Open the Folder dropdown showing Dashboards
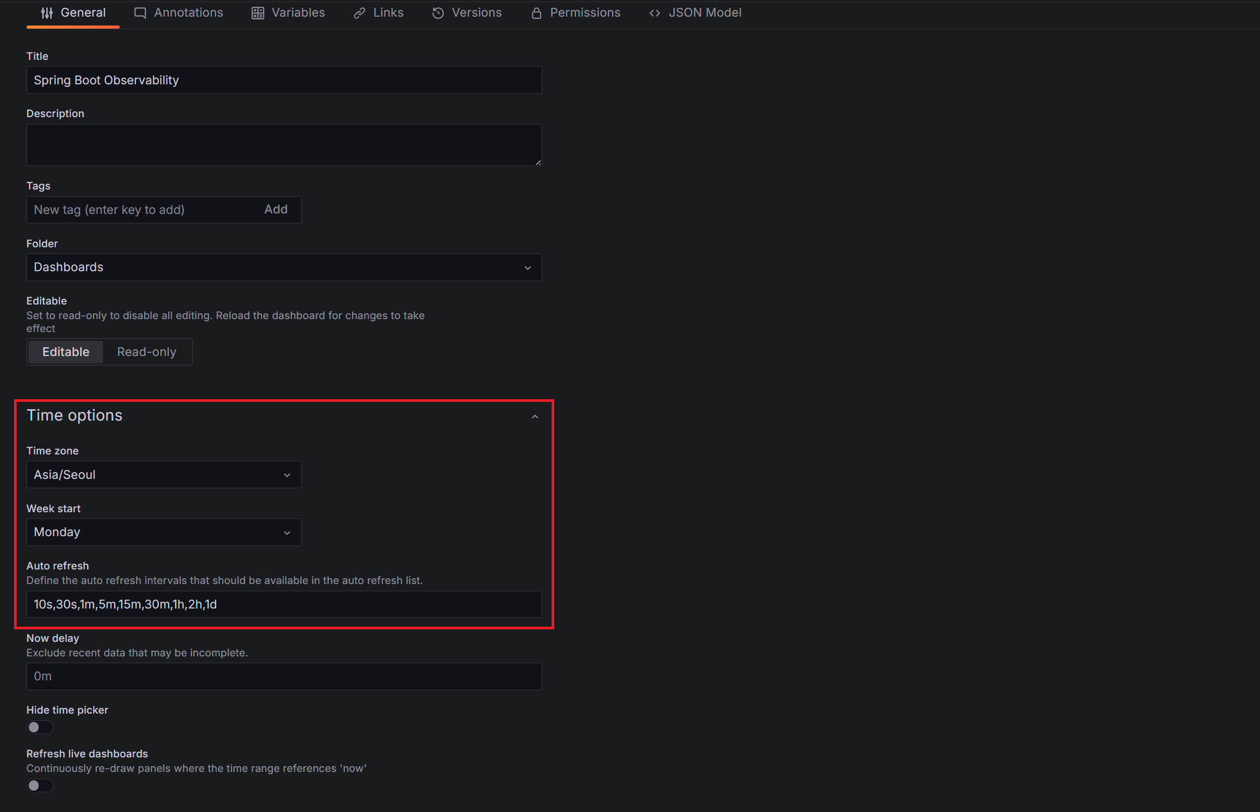This screenshot has height=812, width=1260. [x=284, y=268]
